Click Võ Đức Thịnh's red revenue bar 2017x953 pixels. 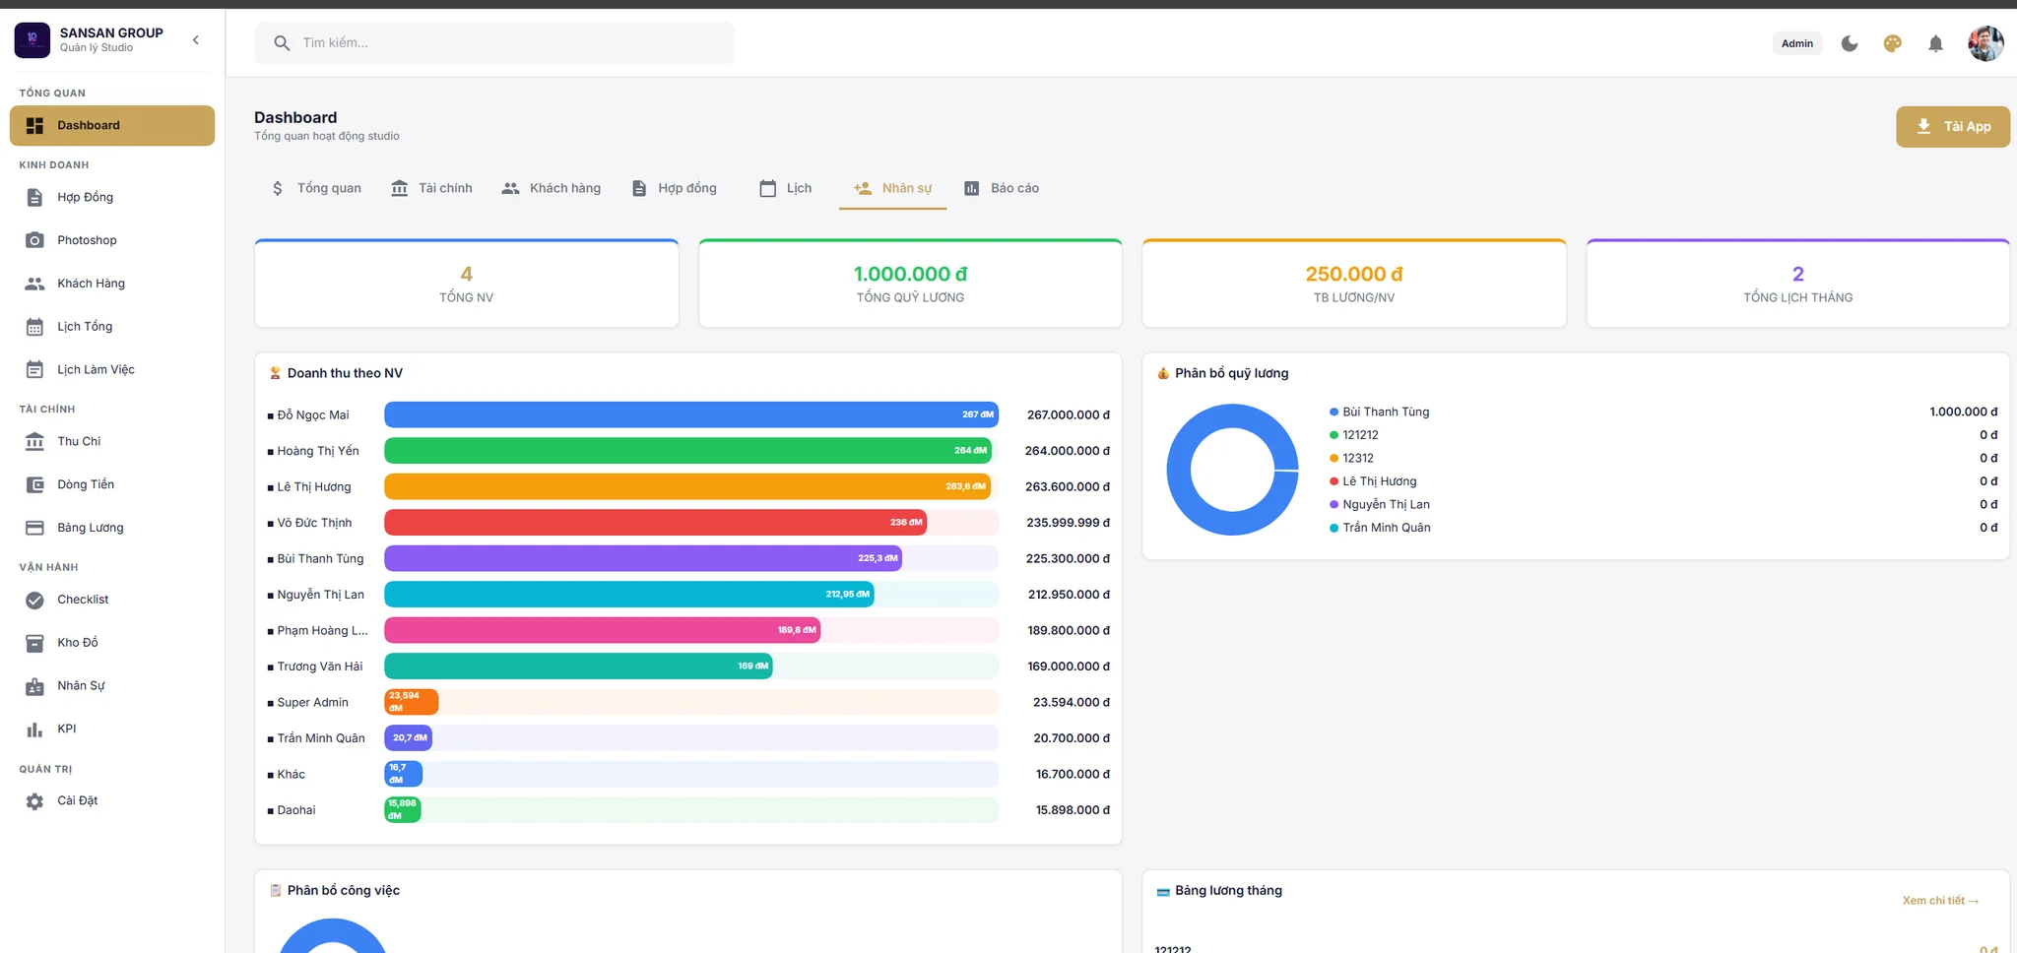pos(656,523)
